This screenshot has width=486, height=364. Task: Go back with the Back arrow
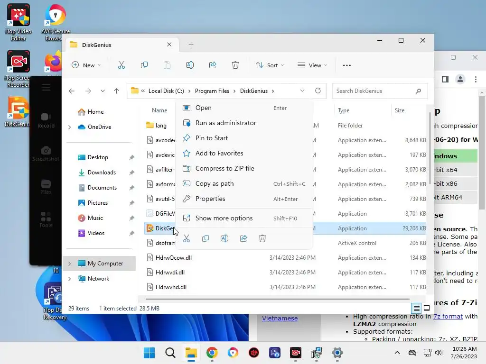[72, 91]
